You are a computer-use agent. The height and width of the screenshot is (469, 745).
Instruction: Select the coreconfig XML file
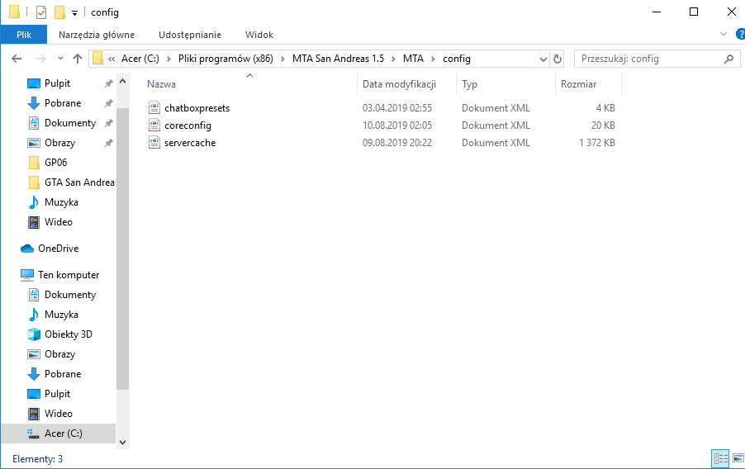187,126
